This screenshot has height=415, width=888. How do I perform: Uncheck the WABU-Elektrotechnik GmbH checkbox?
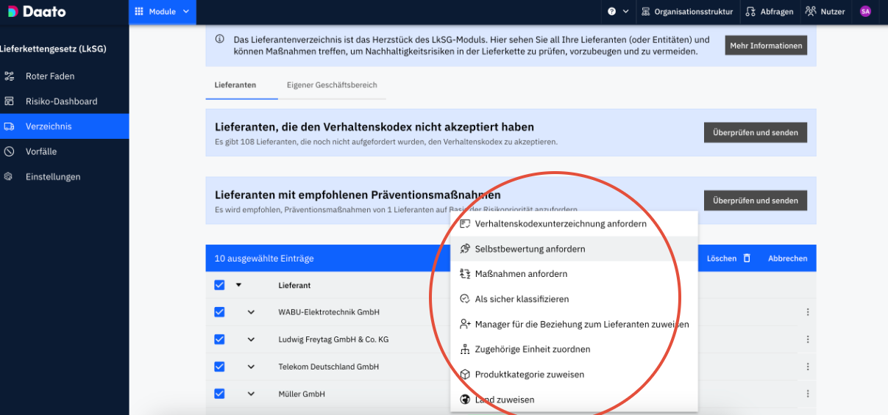[219, 312]
